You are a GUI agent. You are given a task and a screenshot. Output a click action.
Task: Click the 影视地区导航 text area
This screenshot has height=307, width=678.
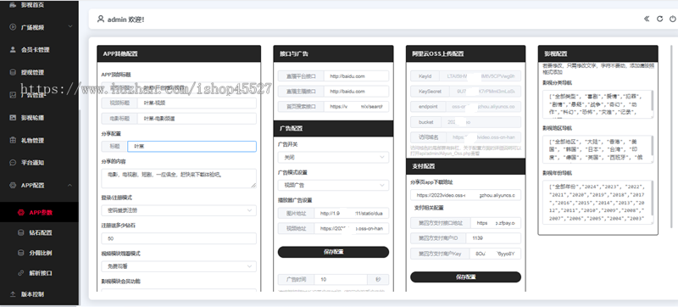tap(598, 149)
